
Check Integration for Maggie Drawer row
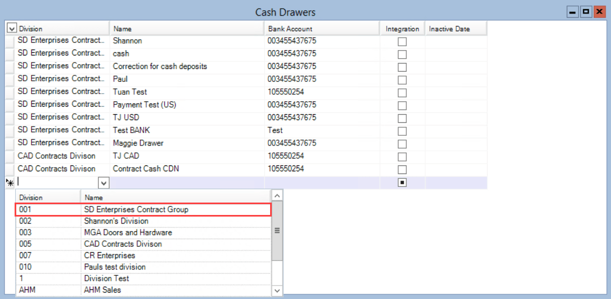402,144
